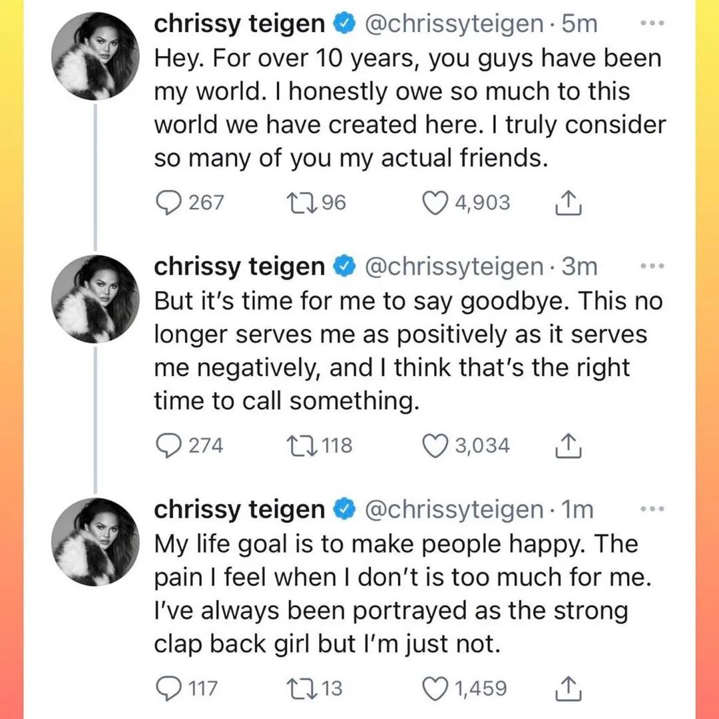Like the tweet with 3,034 likes
719x719 pixels.
(435, 446)
